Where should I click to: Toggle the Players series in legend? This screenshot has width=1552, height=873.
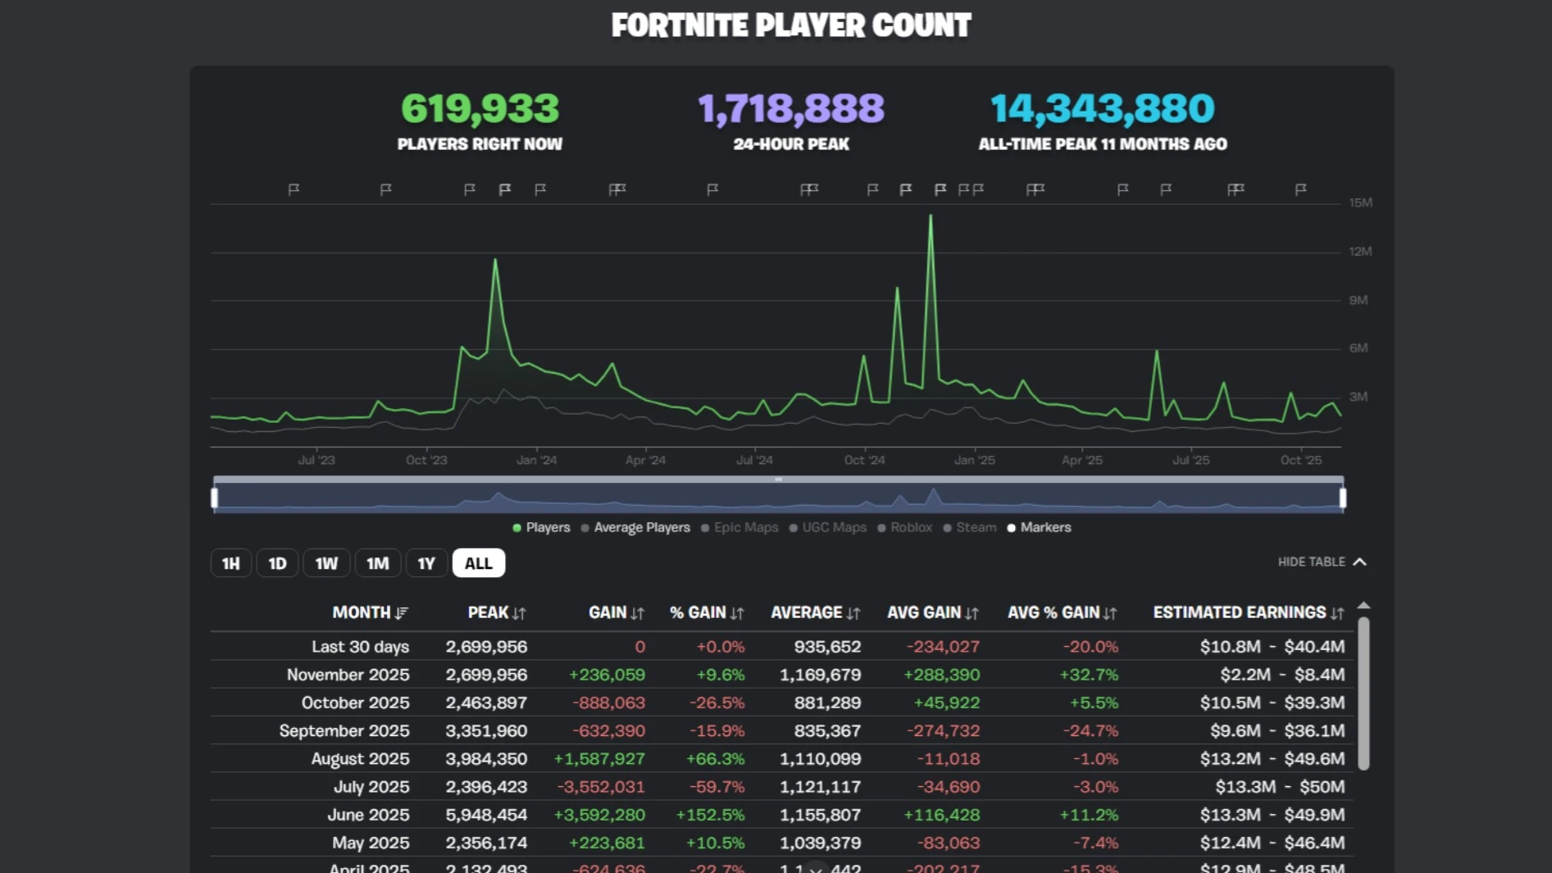point(541,528)
